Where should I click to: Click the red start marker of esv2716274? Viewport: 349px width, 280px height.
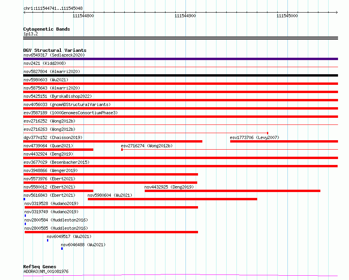(x=122, y=150)
